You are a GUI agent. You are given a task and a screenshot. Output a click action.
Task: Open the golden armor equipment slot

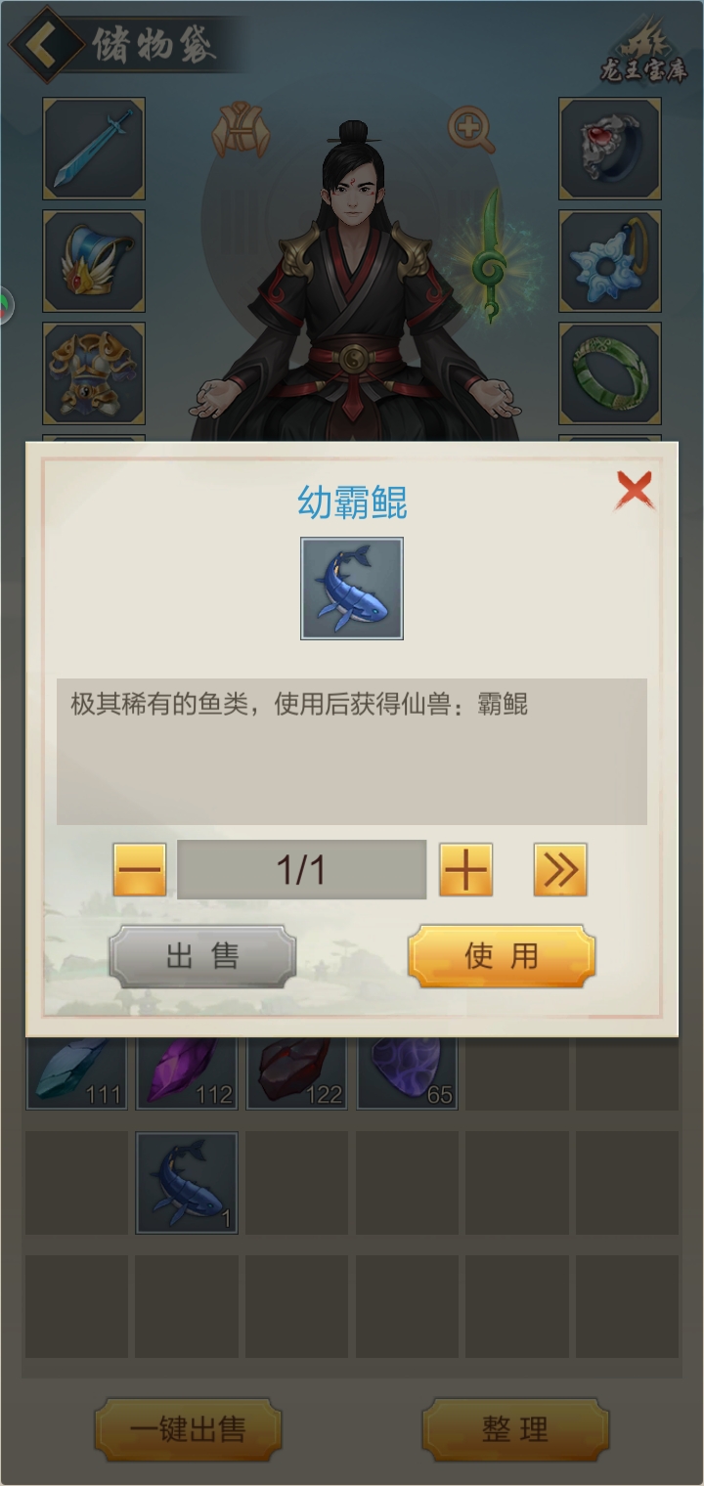pos(94,373)
